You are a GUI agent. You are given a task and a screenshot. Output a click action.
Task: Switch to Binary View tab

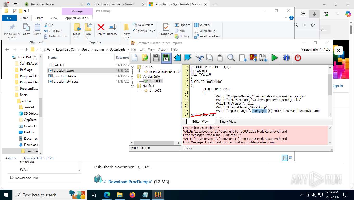click(x=228, y=121)
